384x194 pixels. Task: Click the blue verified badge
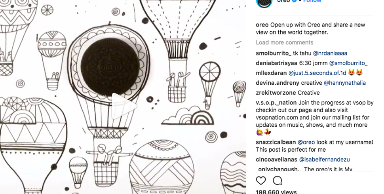pos(295,1)
